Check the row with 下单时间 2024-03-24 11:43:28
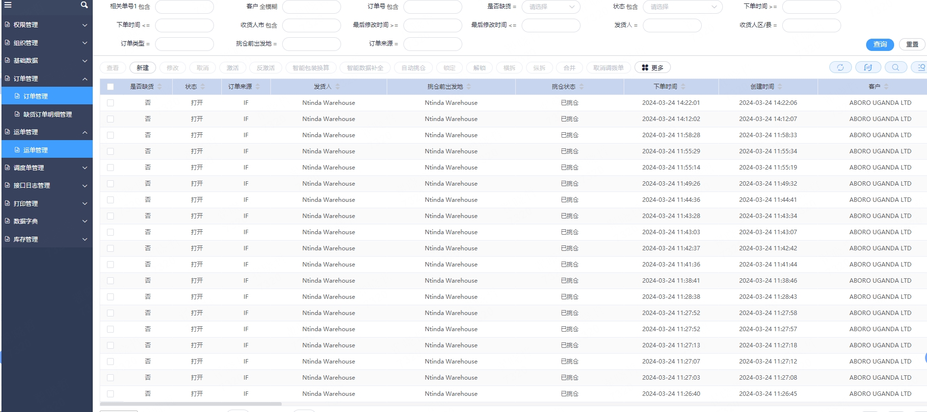The width and height of the screenshot is (927, 412). click(110, 216)
